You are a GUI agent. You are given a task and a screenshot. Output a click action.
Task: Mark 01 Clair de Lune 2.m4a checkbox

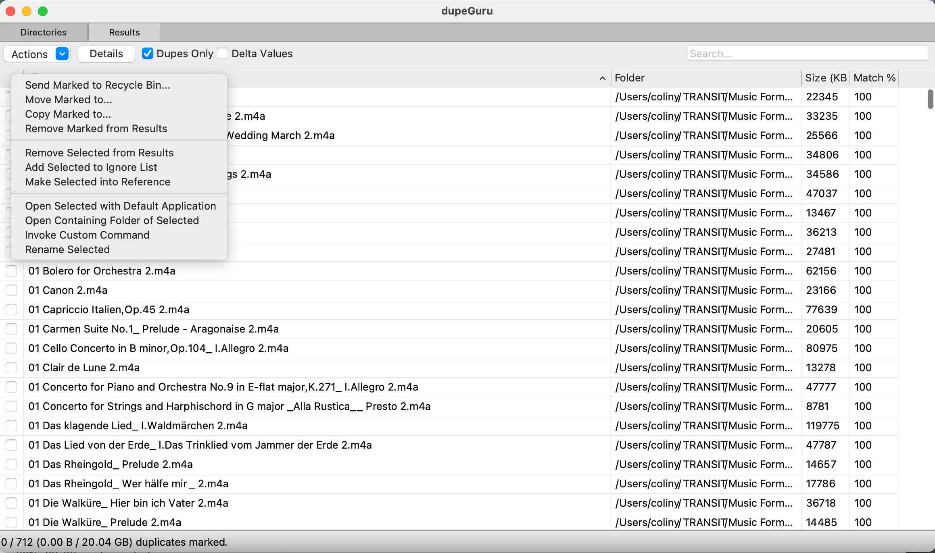pyautogui.click(x=11, y=368)
